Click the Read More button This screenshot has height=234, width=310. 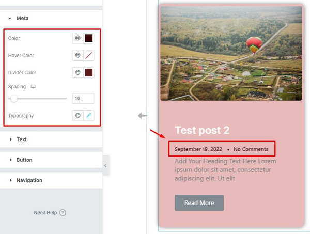point(199,203)
